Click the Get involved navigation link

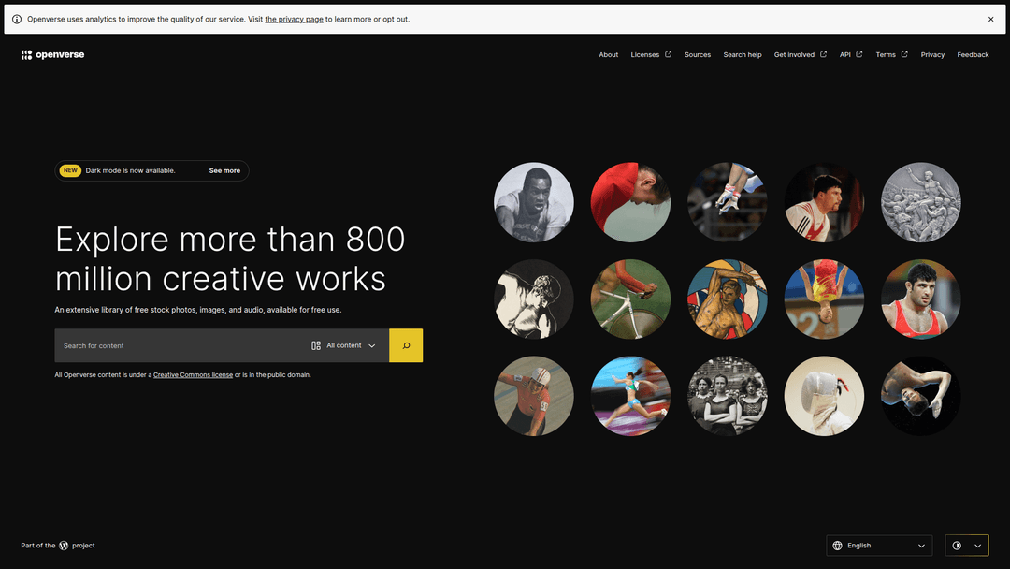800,55
